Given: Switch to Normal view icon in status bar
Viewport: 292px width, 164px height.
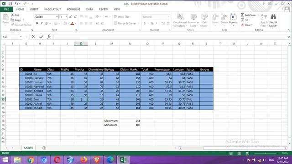Looking at the screenshot, I should (231, 153).
